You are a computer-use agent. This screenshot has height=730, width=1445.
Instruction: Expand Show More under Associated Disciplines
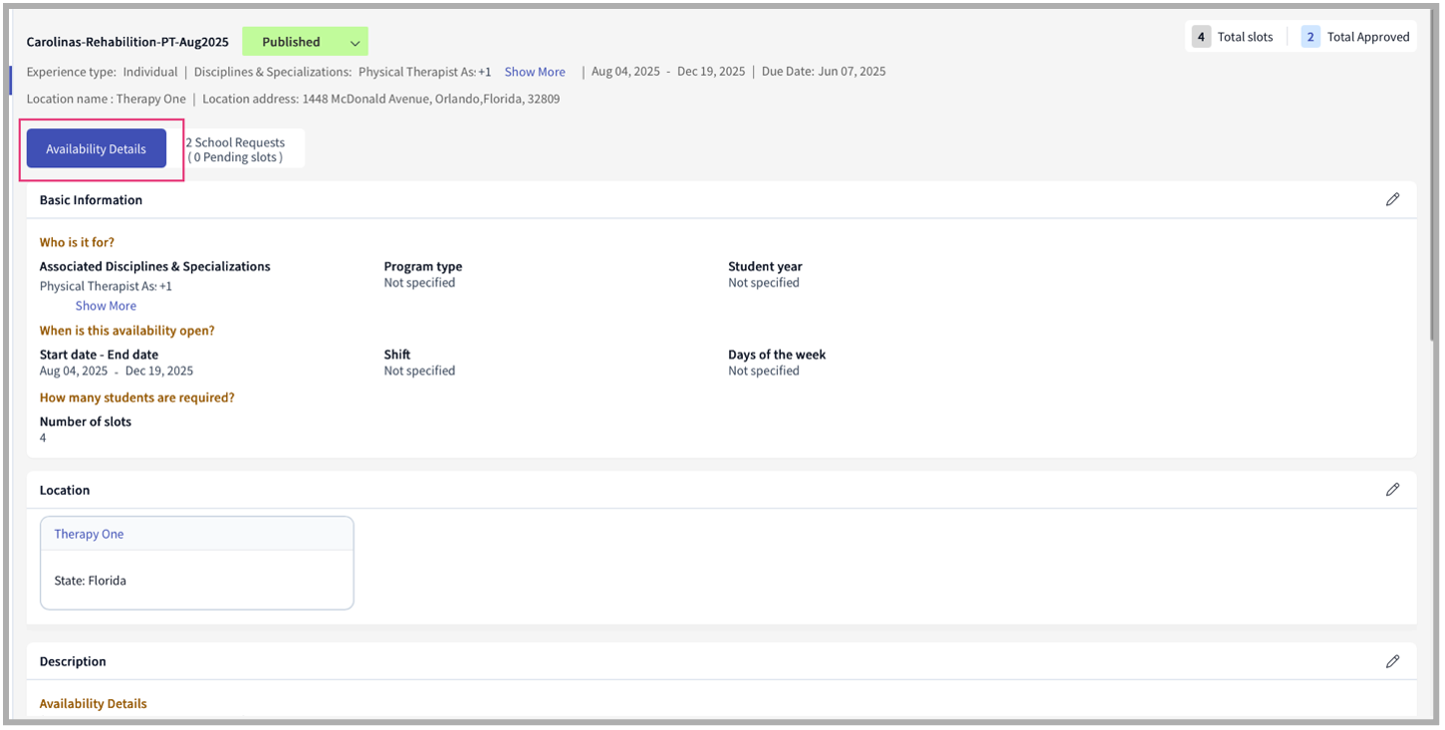coord(106,306)
